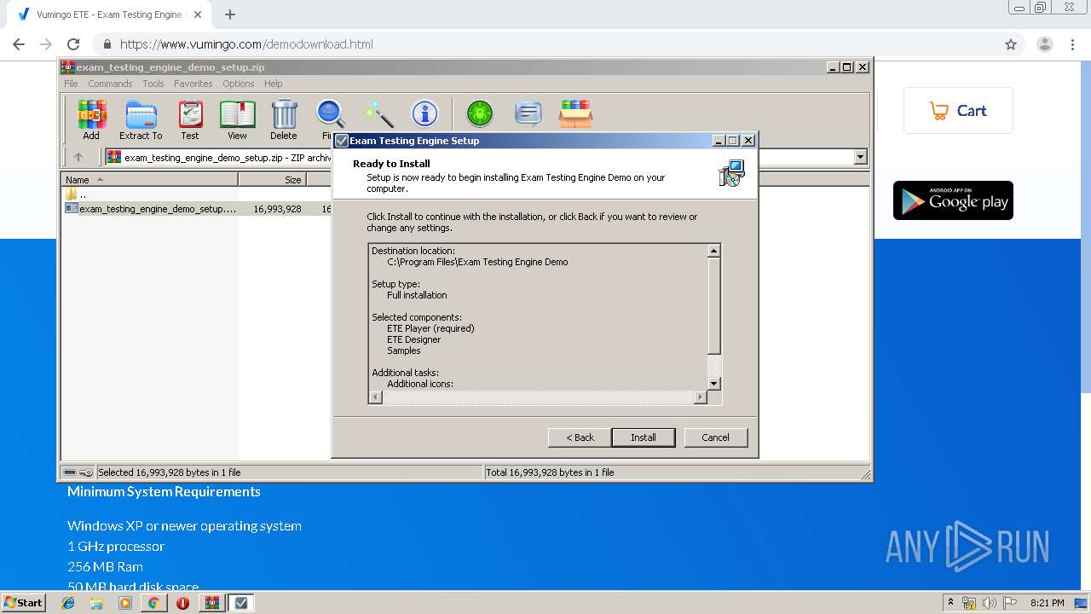Open the media player taskbar icon

point(125,603)
